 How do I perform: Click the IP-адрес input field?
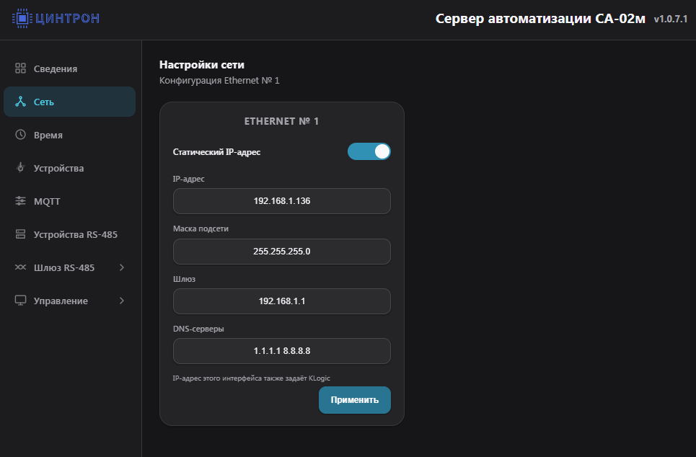[282, 201]
